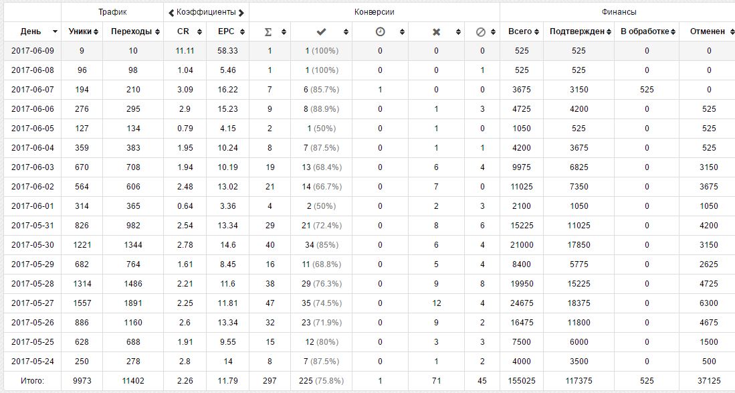Viewport: 735px width, 393px height.
Task: Click the Трафик group header
Action: pos(112,12)
